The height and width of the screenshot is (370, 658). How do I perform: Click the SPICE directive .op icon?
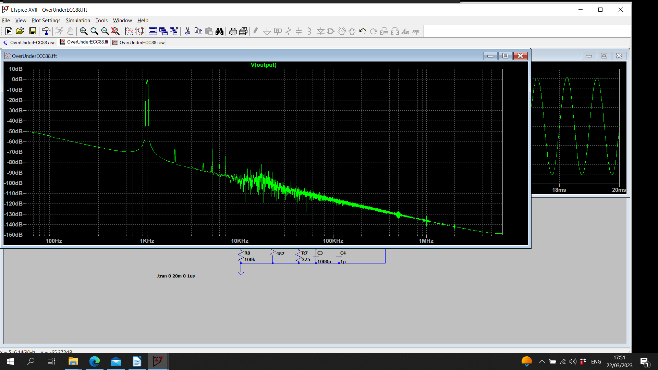coord(416,32)
